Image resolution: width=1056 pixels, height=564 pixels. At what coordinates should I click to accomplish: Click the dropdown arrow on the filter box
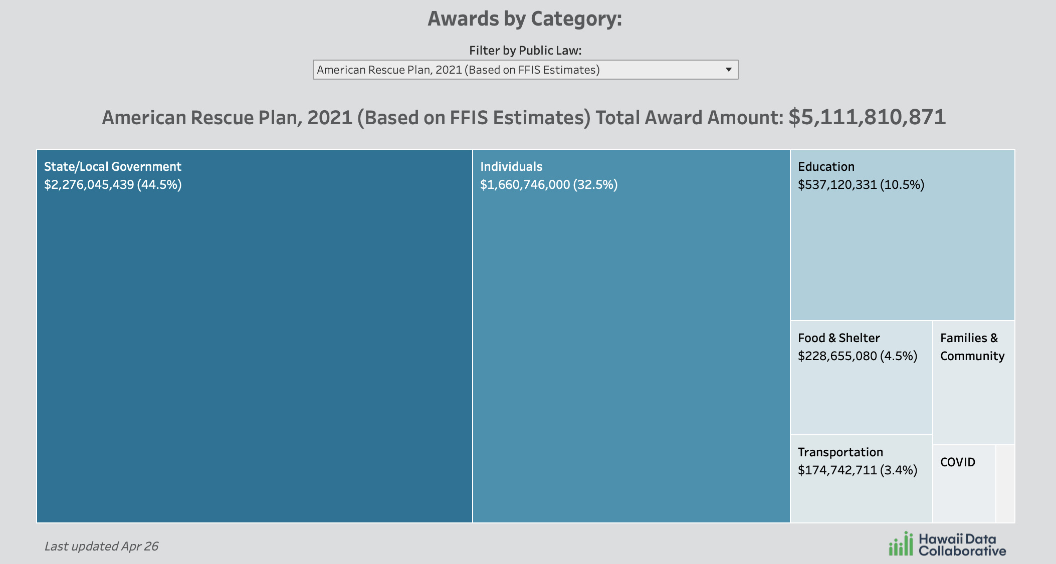coord(728,70)
